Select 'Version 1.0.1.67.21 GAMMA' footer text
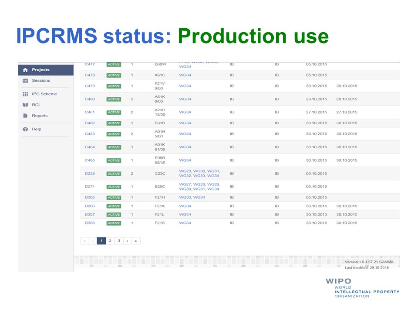The height and width of the screenshot is (313, 418). 369,262
